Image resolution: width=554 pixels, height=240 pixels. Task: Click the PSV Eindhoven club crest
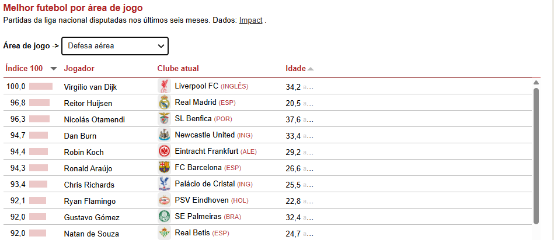(163, 200)
